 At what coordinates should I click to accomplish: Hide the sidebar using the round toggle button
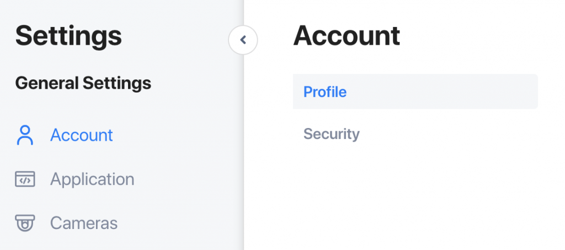[243, 40]
